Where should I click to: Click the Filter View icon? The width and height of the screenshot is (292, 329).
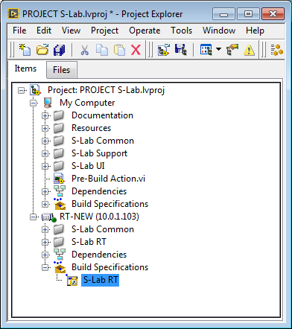click(x=206, y=50)
